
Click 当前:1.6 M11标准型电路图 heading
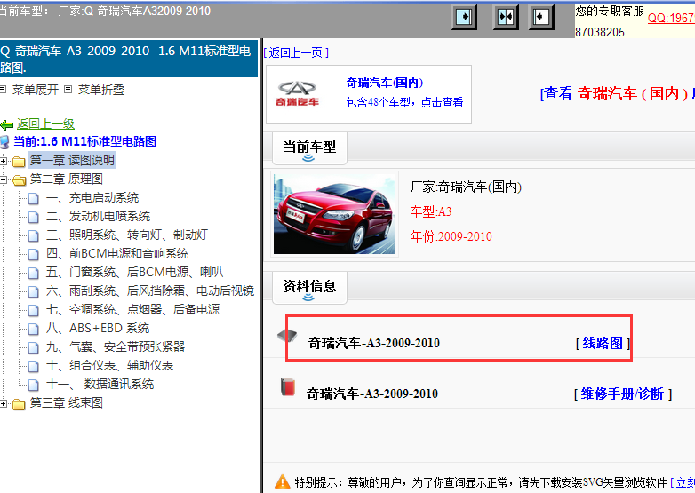click(x=84, y=142)
